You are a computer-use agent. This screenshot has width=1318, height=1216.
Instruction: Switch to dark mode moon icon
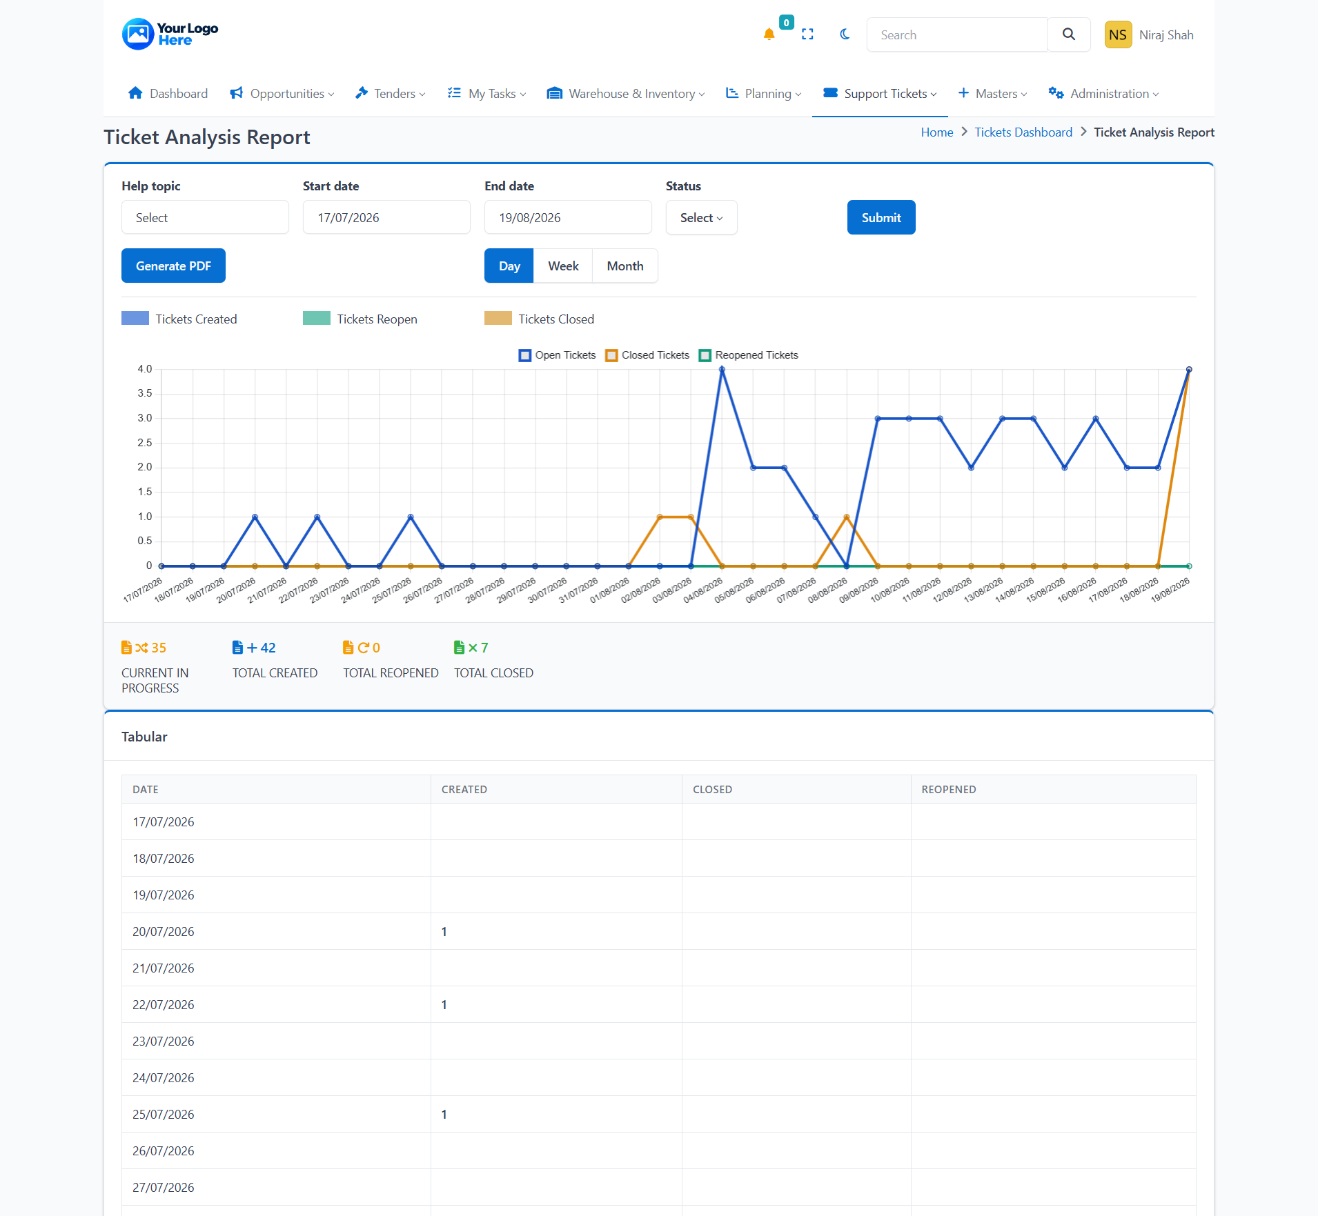(845, 34)
